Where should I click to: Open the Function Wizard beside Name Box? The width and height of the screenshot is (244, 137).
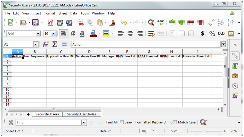46,44
